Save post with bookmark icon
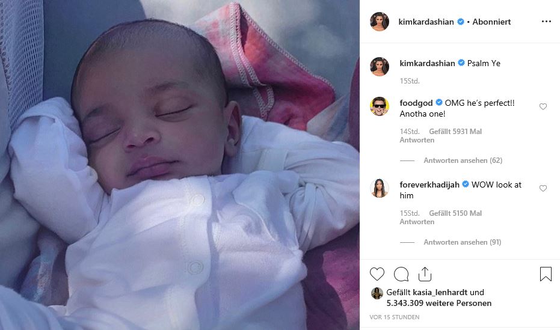 coord(546,274)
